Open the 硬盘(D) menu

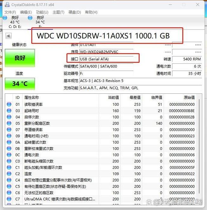pyautogui.click(x=75, y=12)
